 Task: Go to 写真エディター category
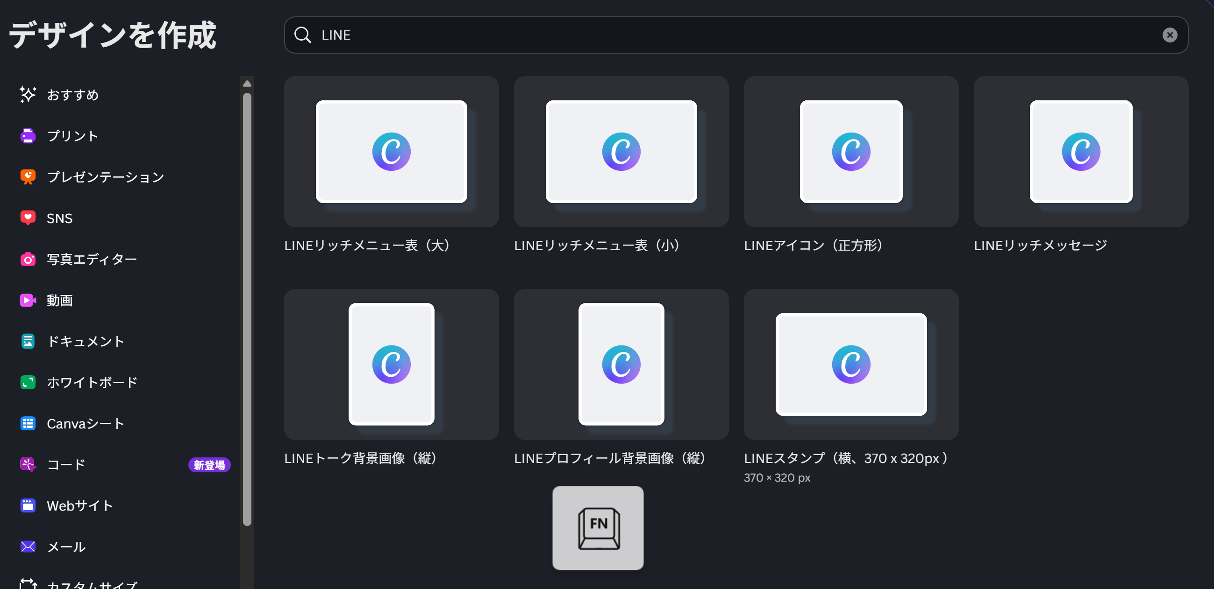point(92,259)
